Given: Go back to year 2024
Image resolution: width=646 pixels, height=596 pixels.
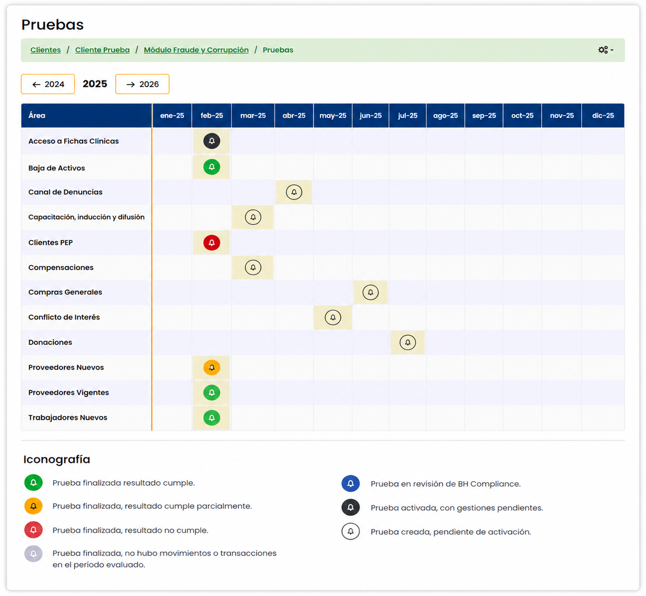Looking at the screenshot, I should pos(48,84).
